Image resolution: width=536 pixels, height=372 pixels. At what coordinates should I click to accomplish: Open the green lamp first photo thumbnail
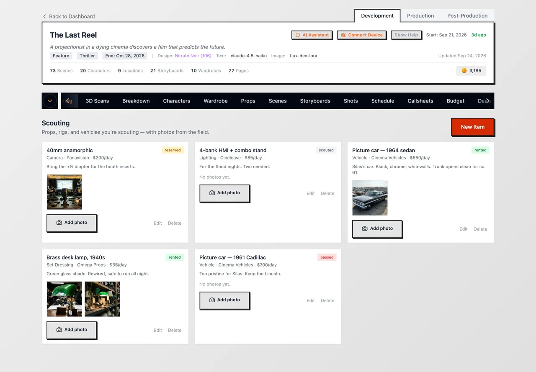(64, 299)
